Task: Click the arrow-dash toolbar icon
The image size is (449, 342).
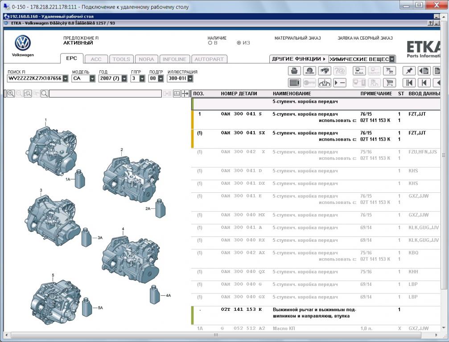Action: [x=340, y=83]
